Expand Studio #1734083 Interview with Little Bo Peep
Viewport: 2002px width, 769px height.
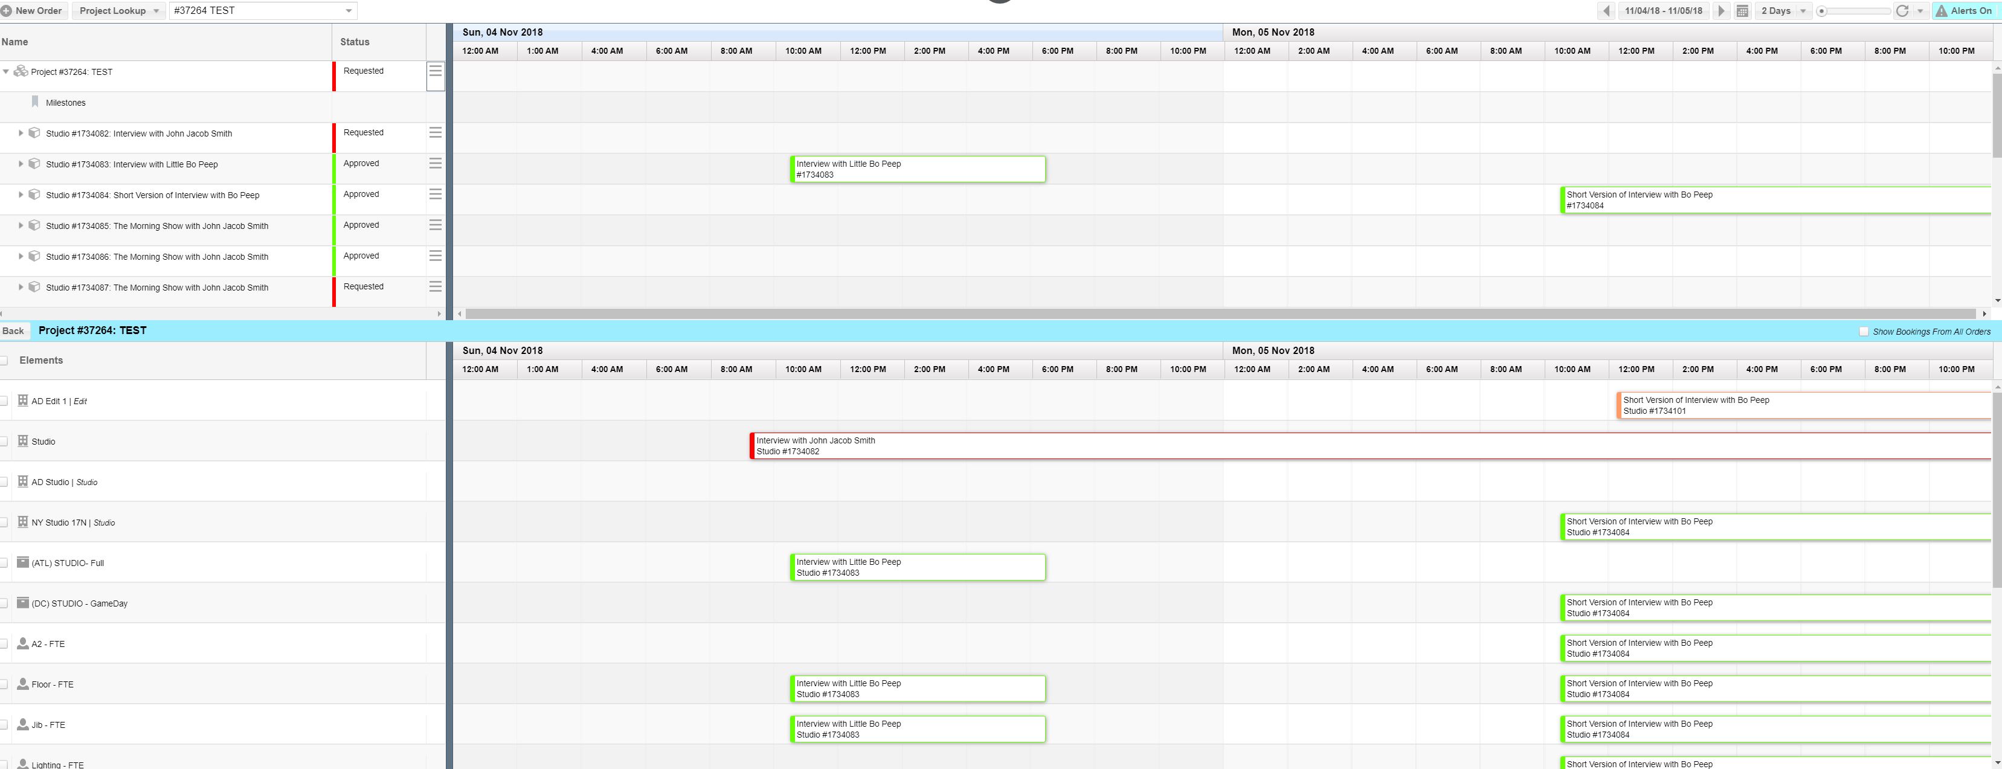21,164
